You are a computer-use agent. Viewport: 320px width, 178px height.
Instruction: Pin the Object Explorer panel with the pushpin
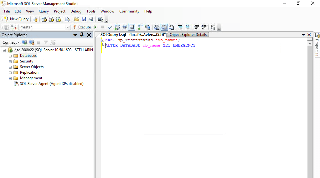82,35
